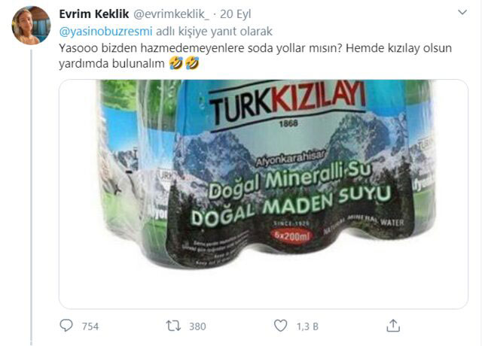The image size is (482, 346).
Task: Open the @yasinobuzresmi mention link
Action: point(105,32)
